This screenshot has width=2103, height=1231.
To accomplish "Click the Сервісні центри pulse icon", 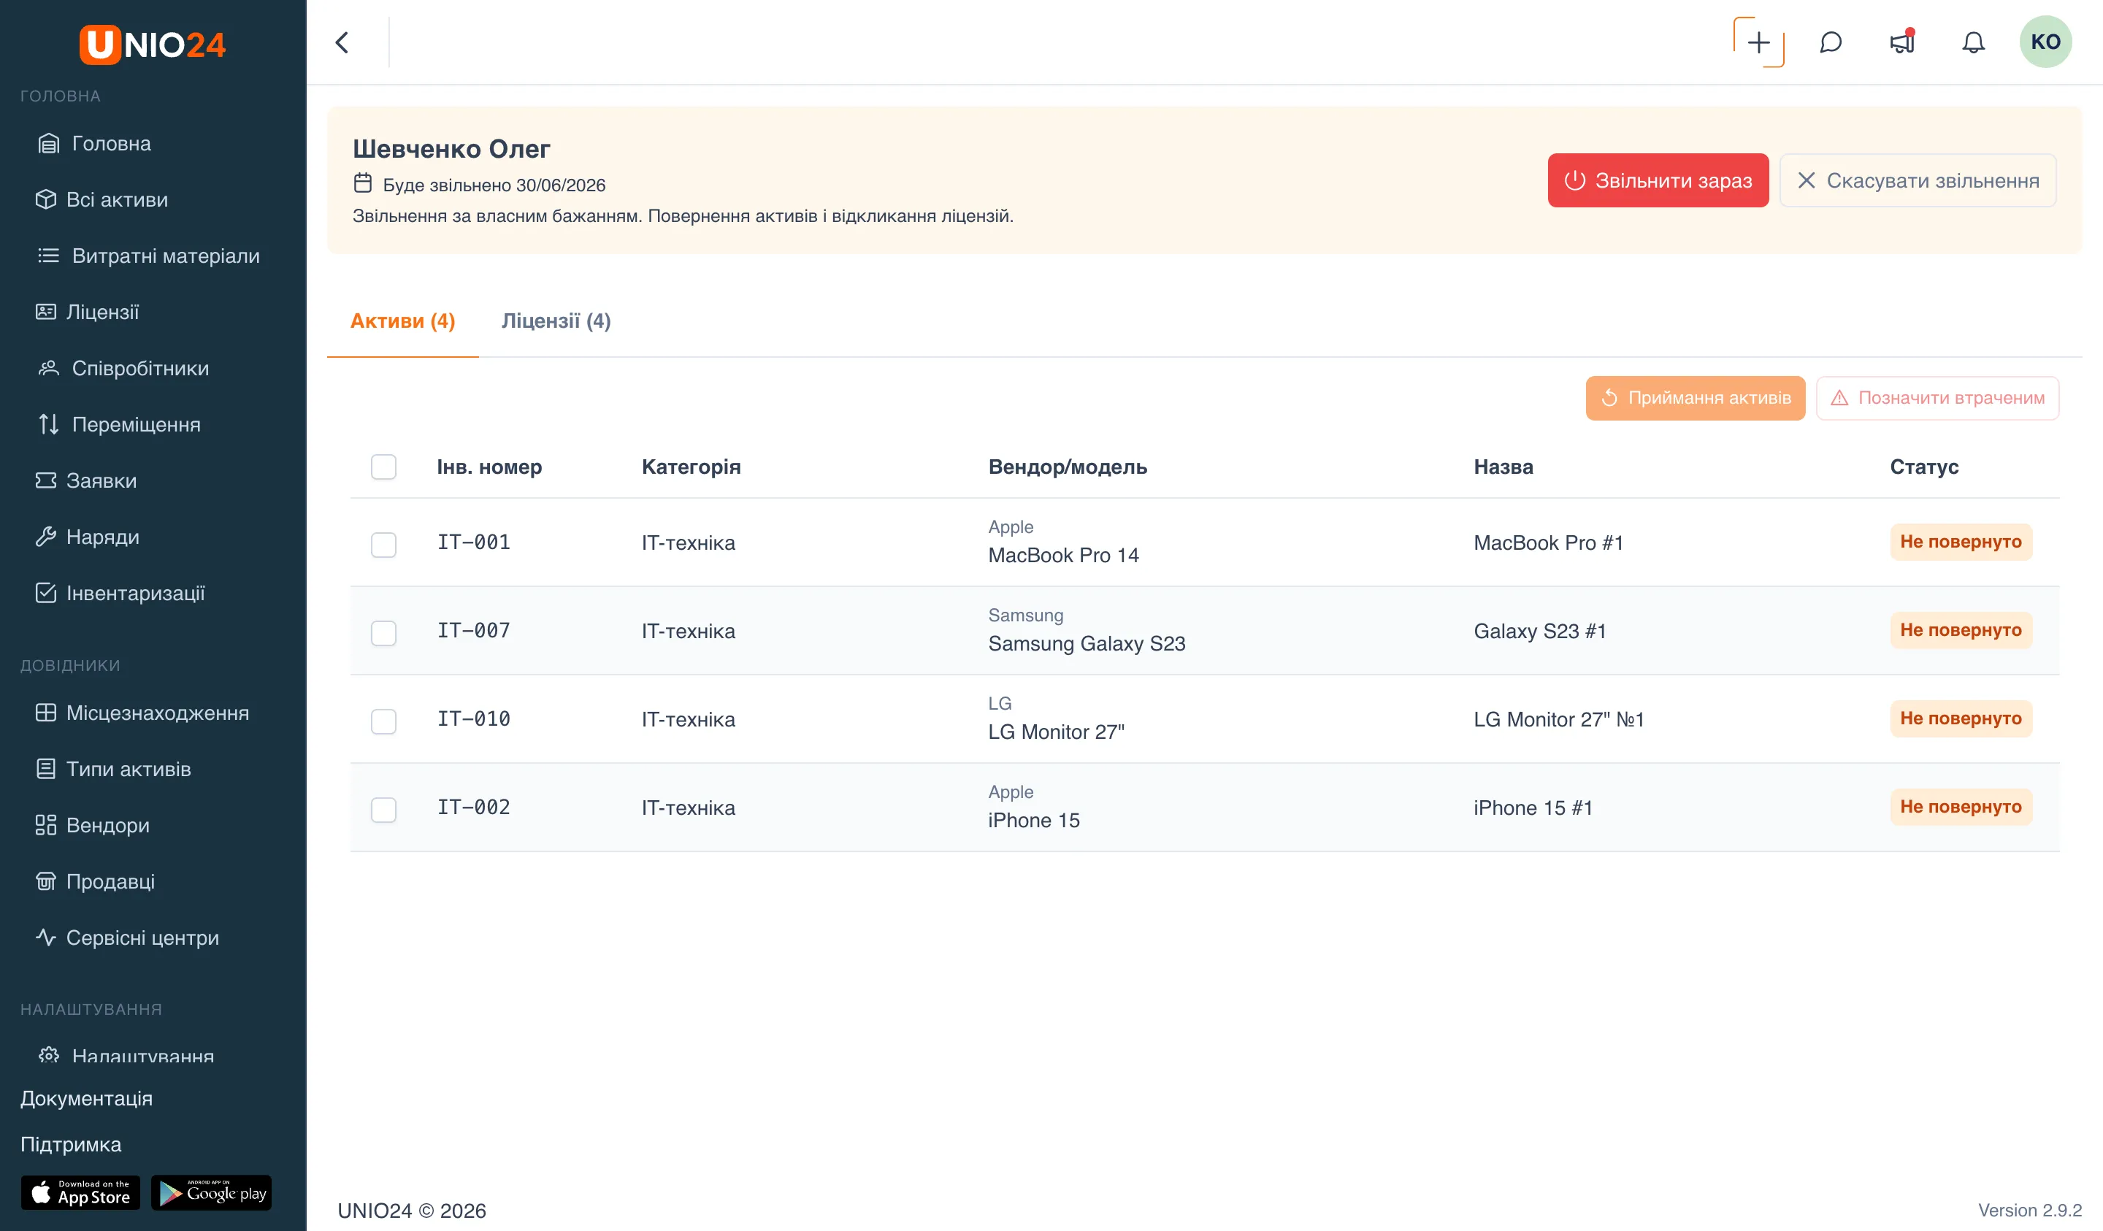I will click(x=46, y=937).
